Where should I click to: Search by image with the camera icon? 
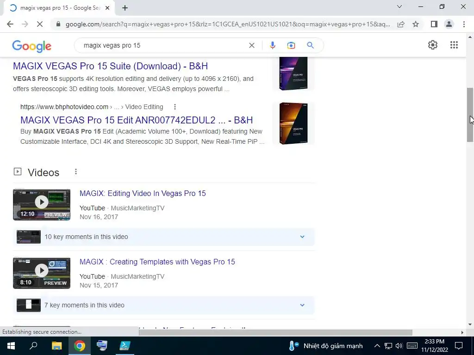point(291,45)
